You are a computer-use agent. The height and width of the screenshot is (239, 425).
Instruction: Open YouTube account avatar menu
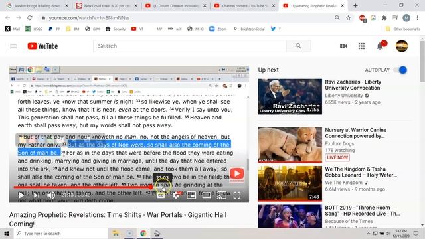click(401, 46)
